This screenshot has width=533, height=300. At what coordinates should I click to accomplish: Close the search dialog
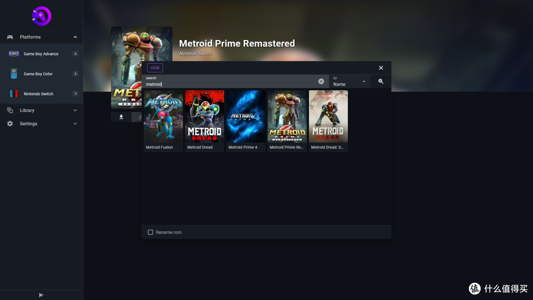[381, 68]
